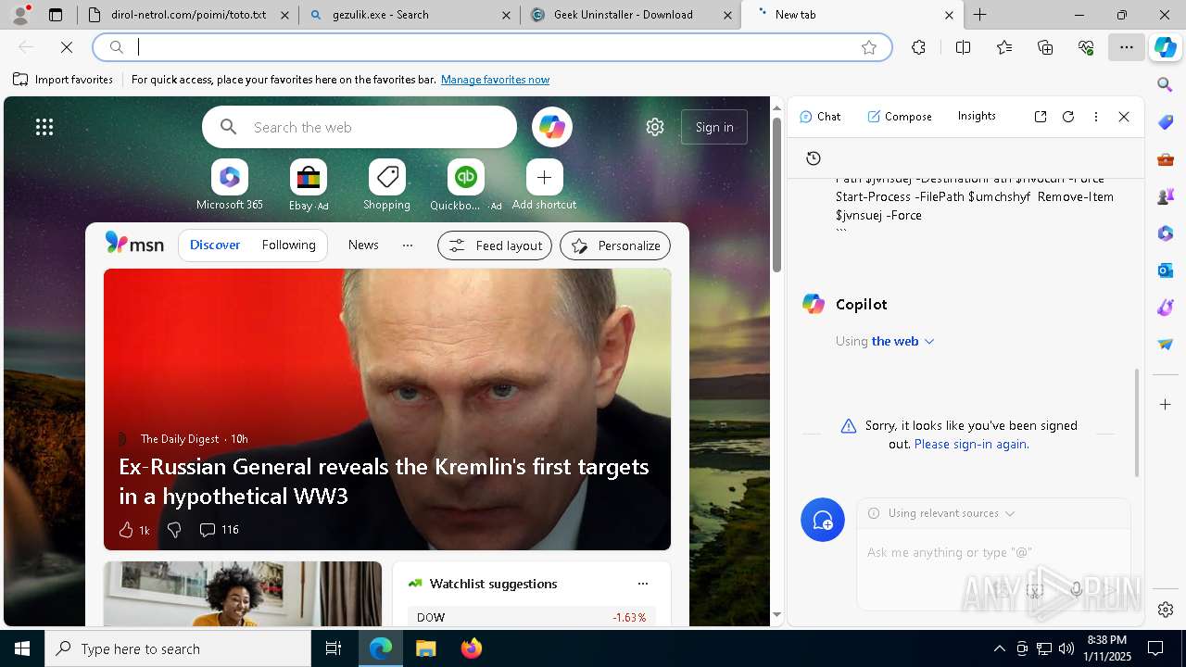This screenshot has width=1186, height=667.
Task: Open the Favorites list icon
Action: (1004, 47)
